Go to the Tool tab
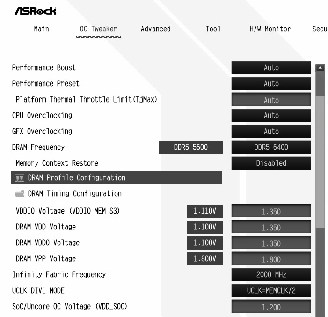Screen dimensions: 328x317 (213, 29)
